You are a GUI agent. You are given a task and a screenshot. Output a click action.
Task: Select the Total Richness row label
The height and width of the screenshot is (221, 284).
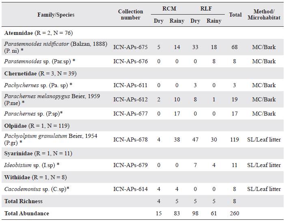click(x=24, y=201)
